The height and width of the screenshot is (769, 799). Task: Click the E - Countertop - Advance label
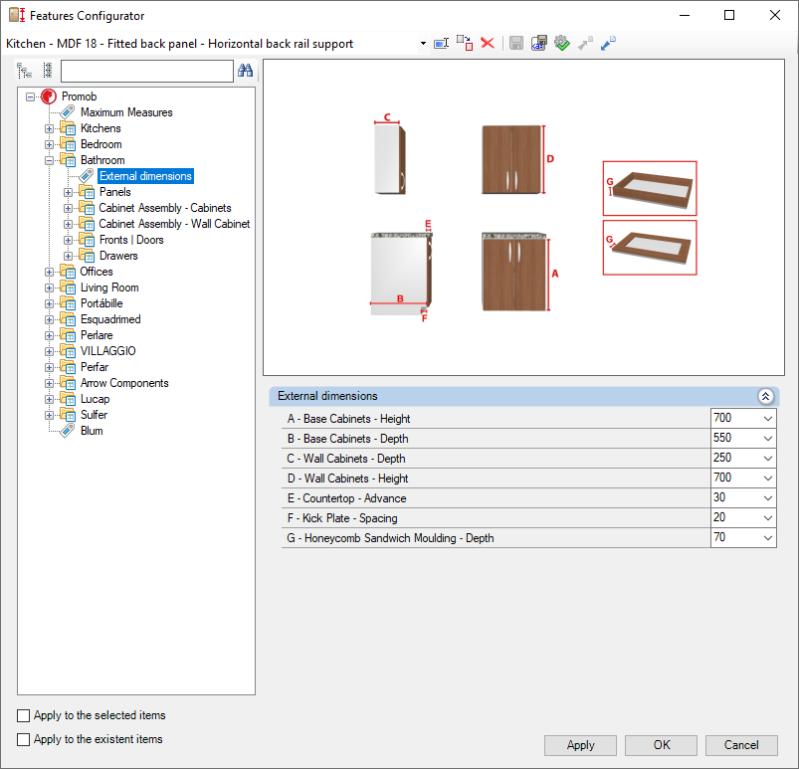[347, 498]
